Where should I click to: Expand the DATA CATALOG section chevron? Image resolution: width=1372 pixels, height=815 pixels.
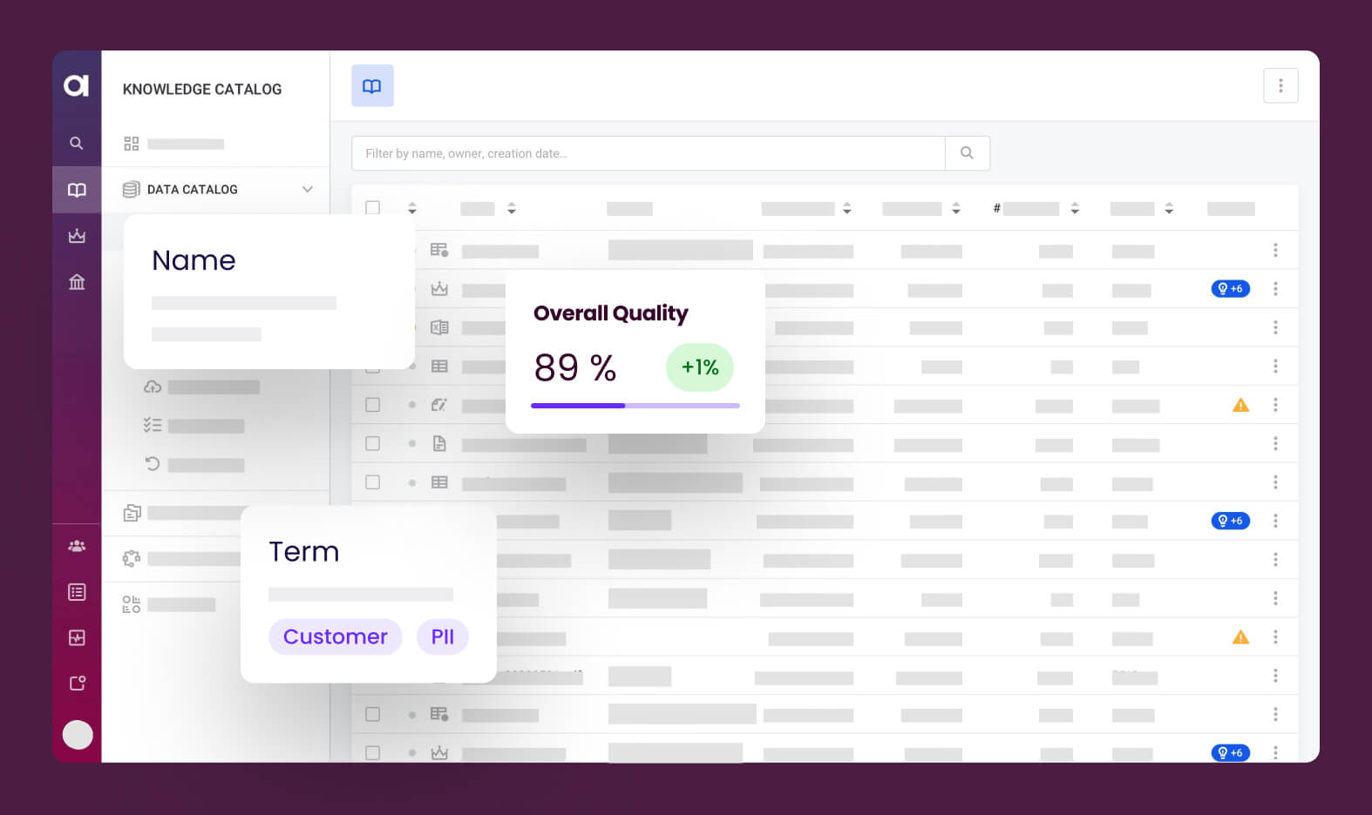307,189
